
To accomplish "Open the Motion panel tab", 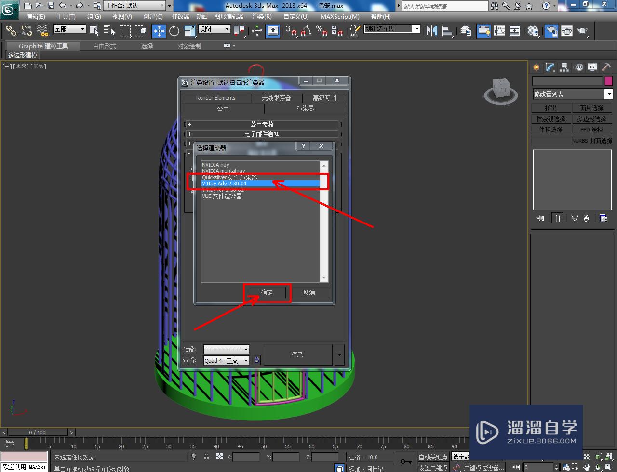I will pyautogui.click(x=579, y=67).
